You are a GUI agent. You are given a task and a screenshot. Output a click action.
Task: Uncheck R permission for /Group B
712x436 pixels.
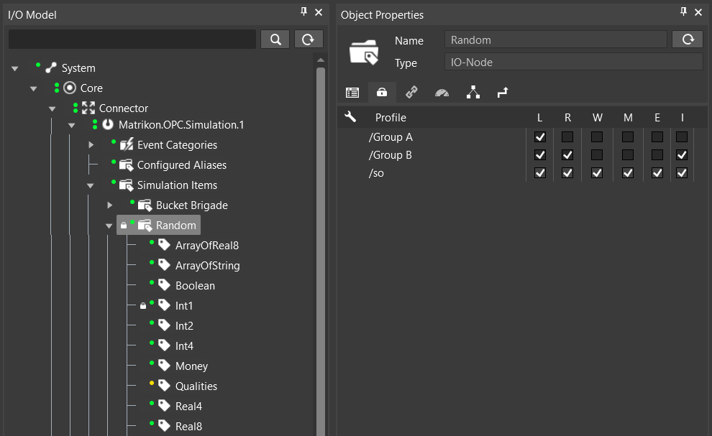(x=567, y=154)
